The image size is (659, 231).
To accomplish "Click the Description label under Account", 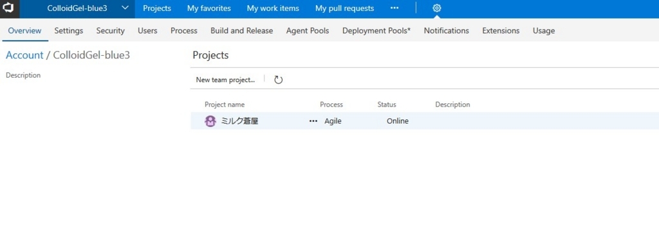I will click(23, 76).
